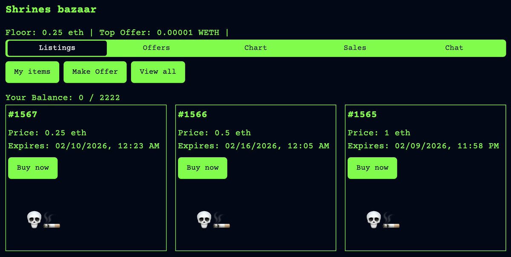Viewport: 511px width, 257px height.
Task: Click the Make Offer button
Action: [x=95, y=72]
